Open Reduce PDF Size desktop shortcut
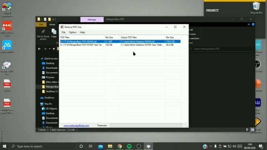 tap(7, 67)
